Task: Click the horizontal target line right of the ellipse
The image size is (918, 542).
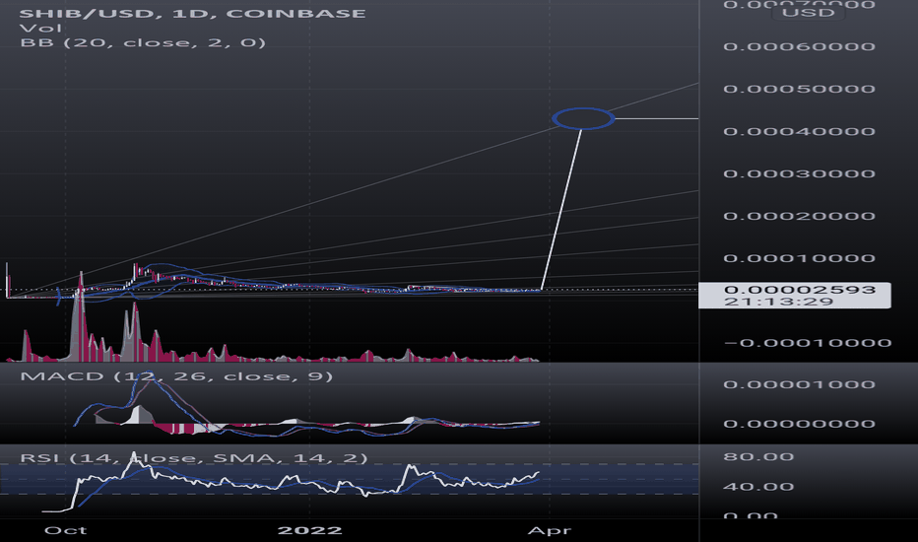Action: click(656, 119)
